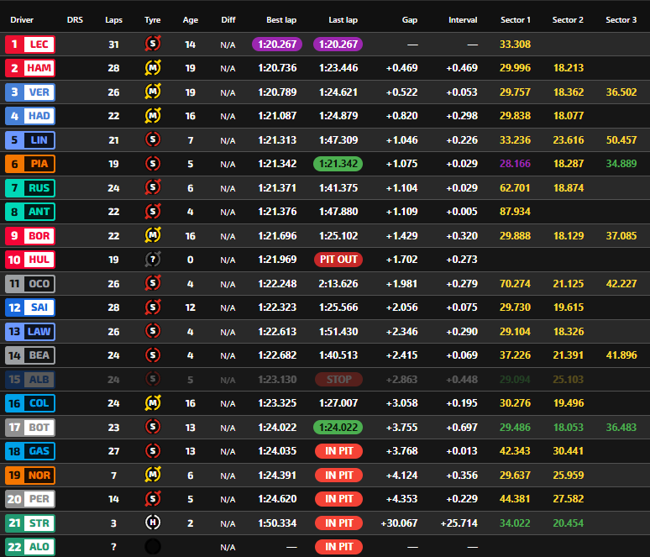
Task: Click the Gap column header
Action: pos(409,19)
